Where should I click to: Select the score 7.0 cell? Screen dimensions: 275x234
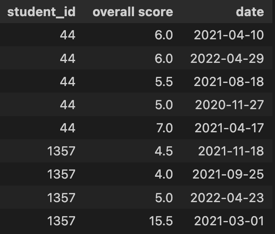165,128
